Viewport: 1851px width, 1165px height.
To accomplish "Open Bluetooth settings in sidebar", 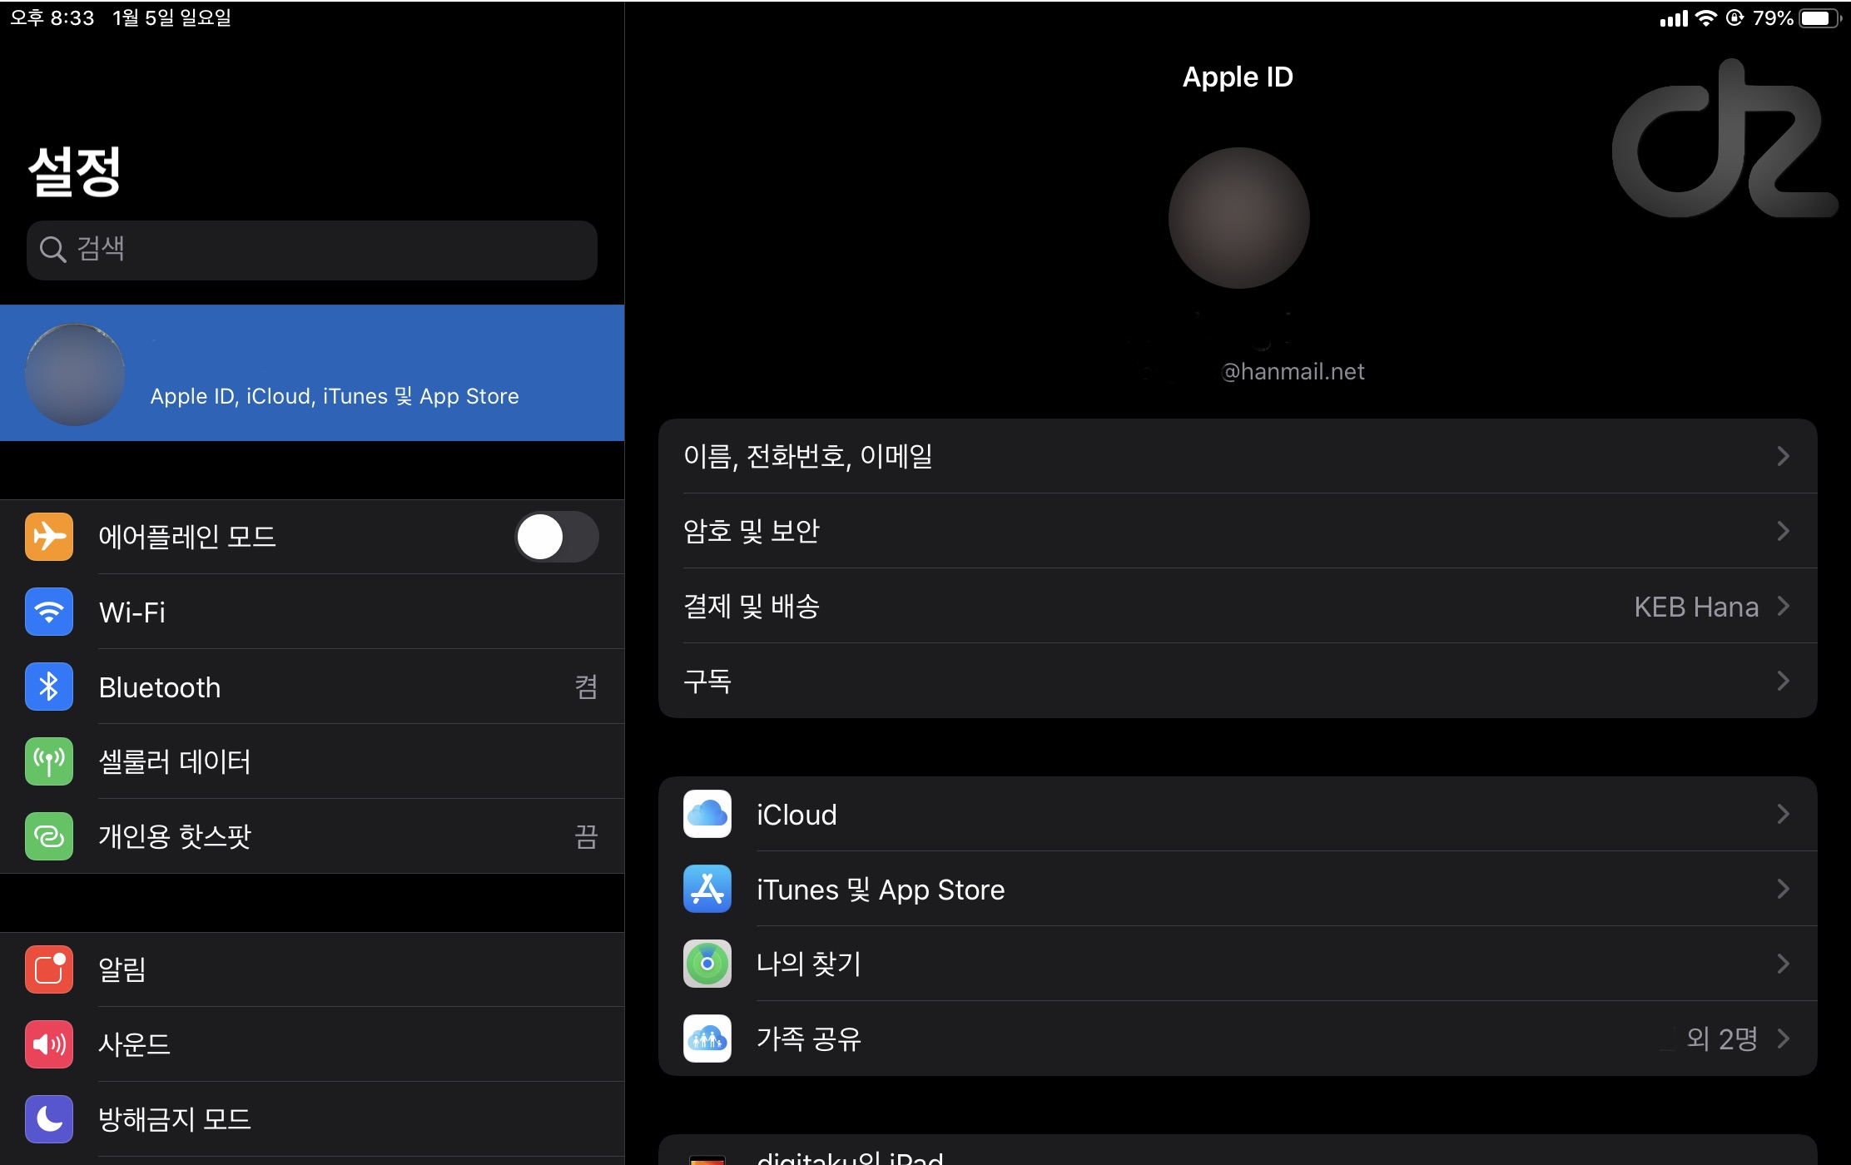I will tap(312, 687).
